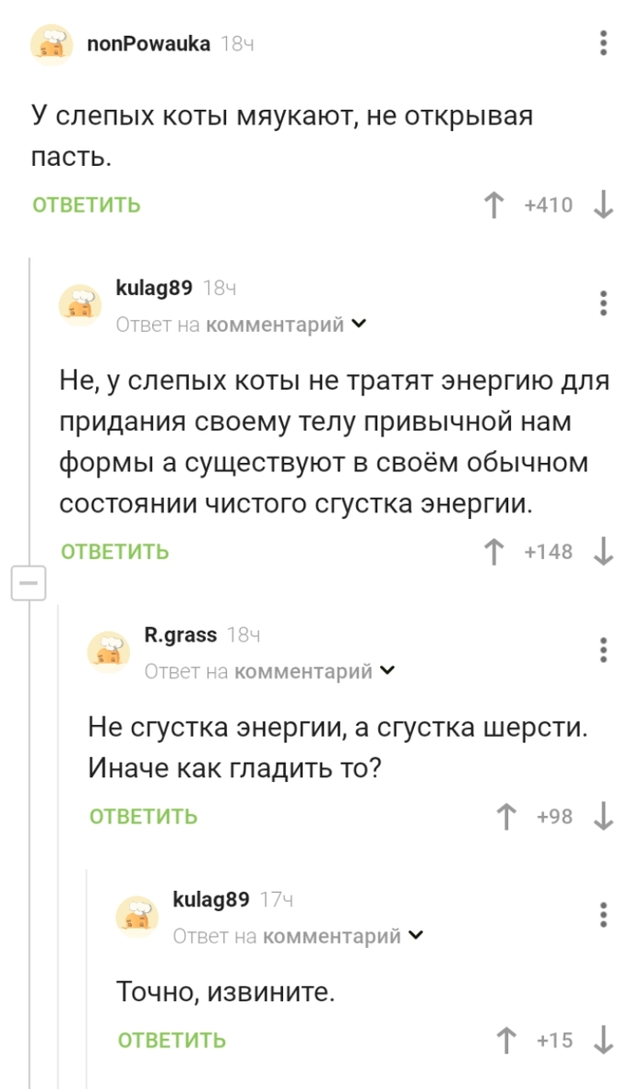Screen dimensions: 641x1089
Task: Open nonPowauka's profile by username
Action: click(x=147, y=43)
